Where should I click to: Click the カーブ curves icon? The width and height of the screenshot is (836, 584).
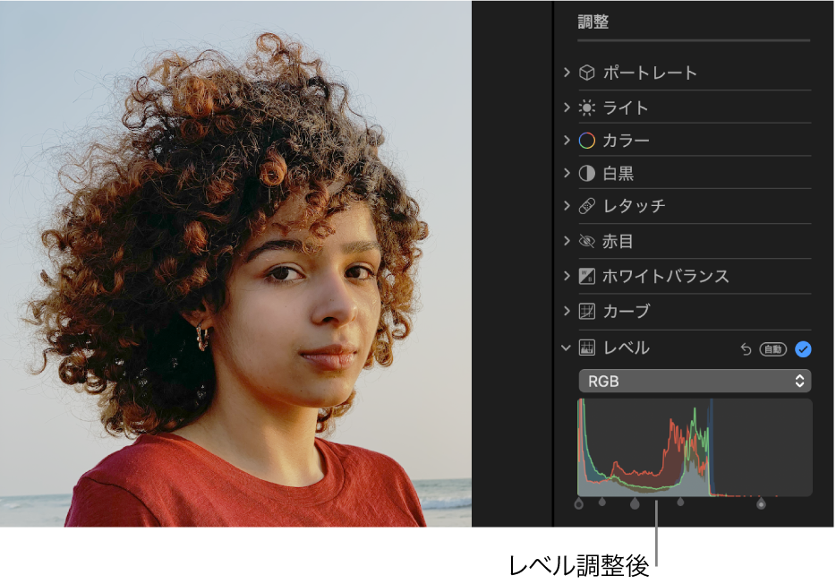click(x=586, y=311)
